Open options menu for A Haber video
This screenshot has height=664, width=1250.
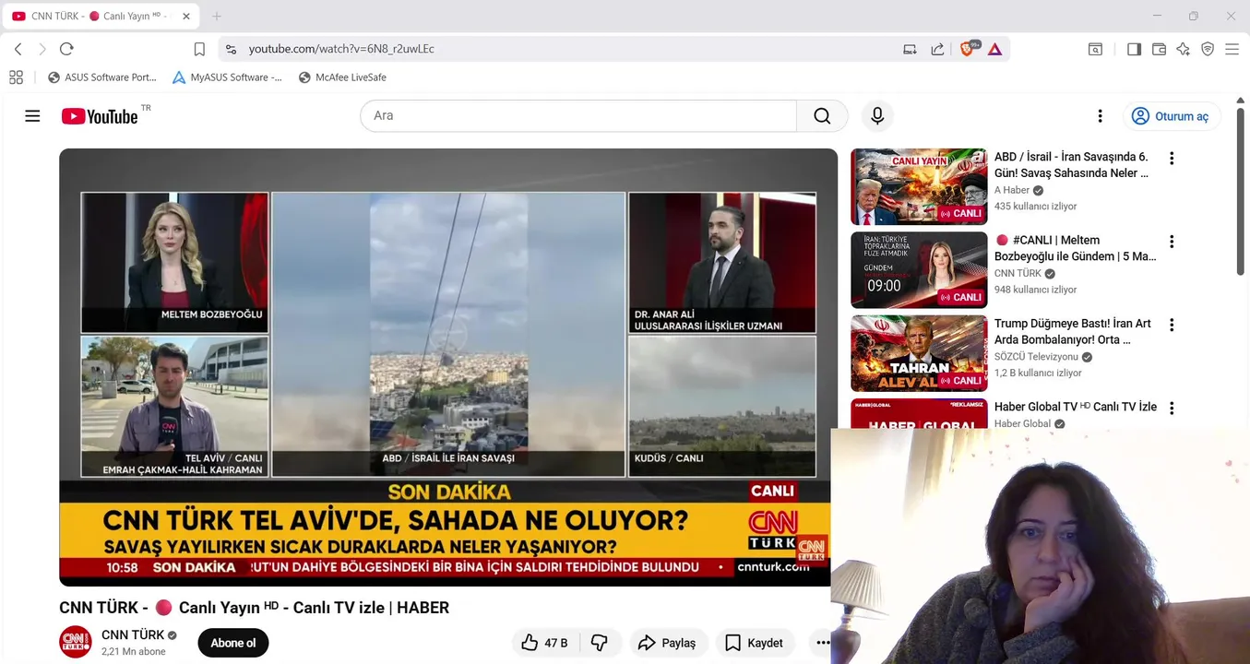tap(1172, 159)
